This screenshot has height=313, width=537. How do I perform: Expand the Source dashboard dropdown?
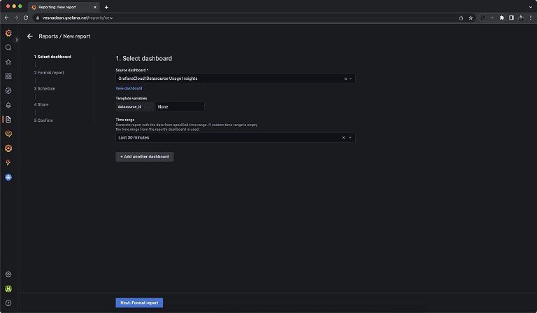click(x=351, y=78)
